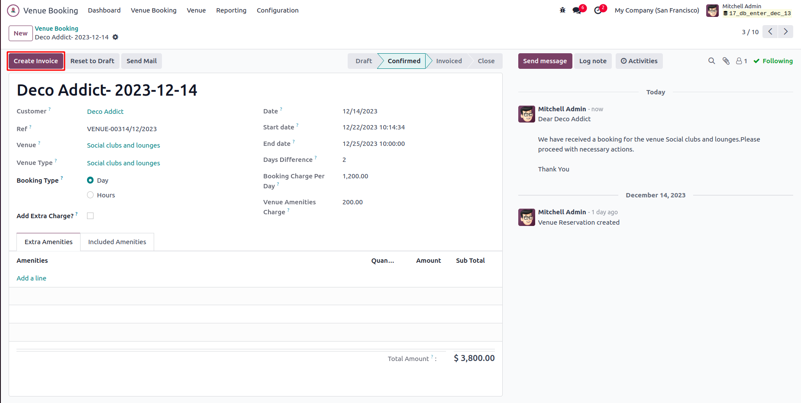Click the Mitchell Admin avatar in the top bar

[712, 10]
